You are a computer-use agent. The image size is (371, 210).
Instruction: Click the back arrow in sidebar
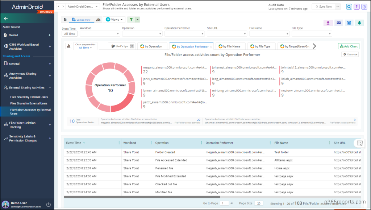tap(6, 18)
